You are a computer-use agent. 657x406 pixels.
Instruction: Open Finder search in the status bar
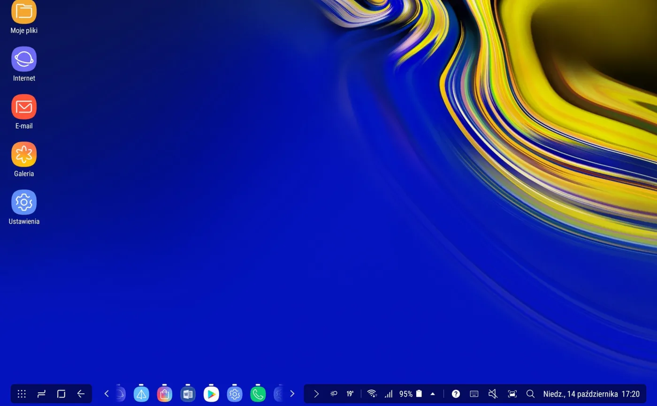tap(530, 394)
